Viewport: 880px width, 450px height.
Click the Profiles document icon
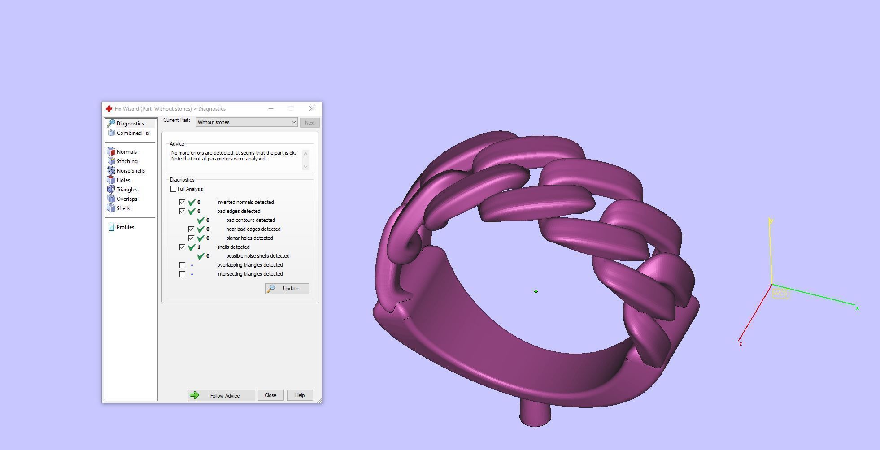(111, 227)
